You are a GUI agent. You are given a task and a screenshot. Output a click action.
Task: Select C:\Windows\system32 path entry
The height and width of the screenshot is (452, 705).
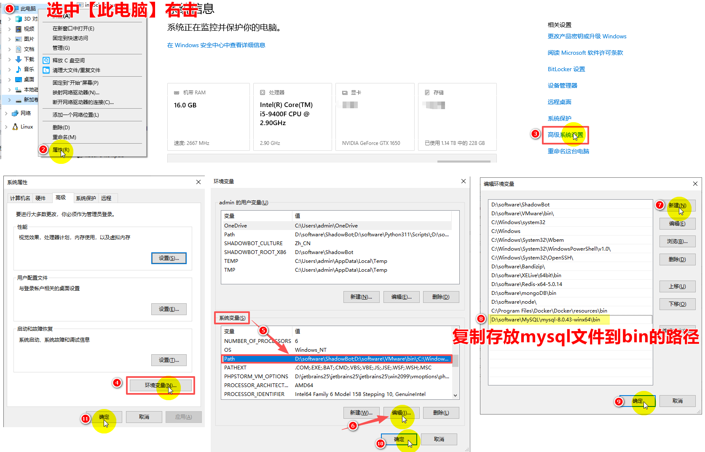[x=570, y=222]
